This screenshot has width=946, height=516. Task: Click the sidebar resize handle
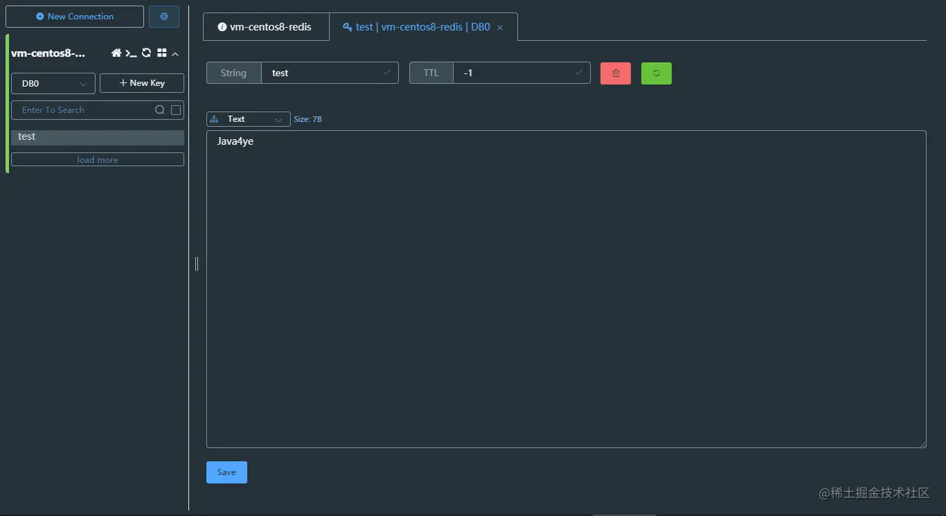(x=197, y=263)
